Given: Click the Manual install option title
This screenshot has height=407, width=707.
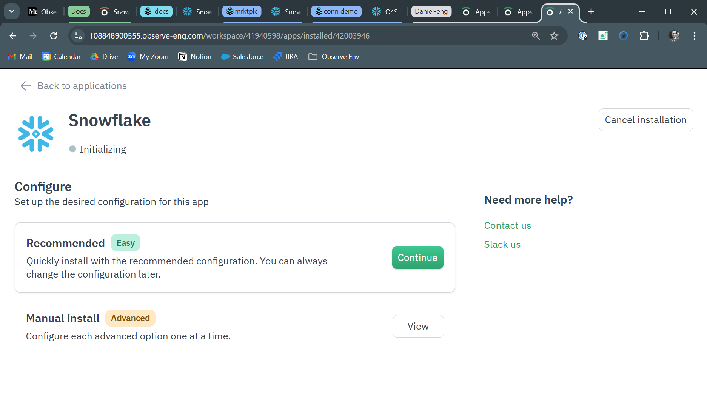Looking at the screenshot, I should (x=63, y=318).
